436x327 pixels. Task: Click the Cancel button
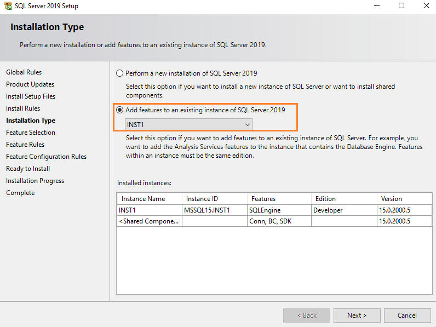pos(407,315)
